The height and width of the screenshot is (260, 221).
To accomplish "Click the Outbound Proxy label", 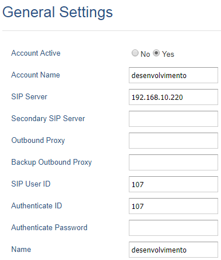I will (x=38, y=141).
